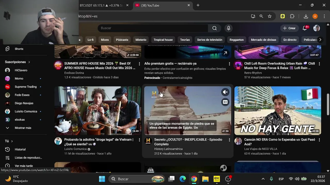The height and width of the screenshot is (185, 330).
Task: Click the page vertical scrollbar thumb
Action: tap(328, 105)
